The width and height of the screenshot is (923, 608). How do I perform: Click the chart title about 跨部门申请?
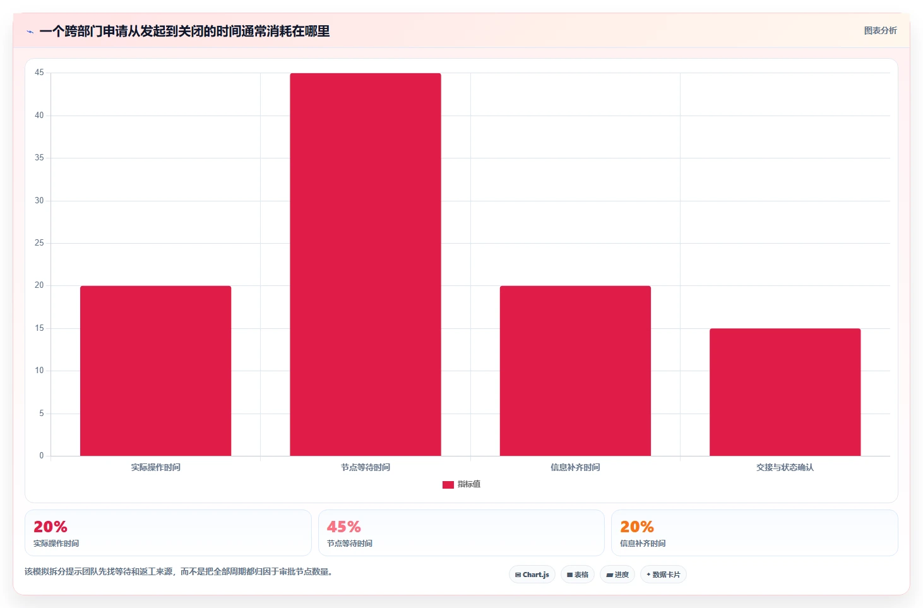(x=184, y=32)
